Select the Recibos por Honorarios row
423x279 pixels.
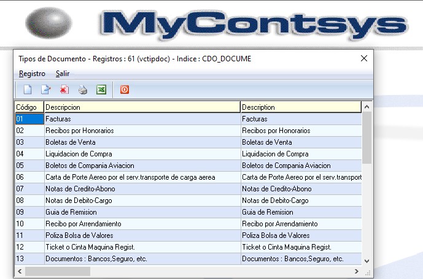click(x=141, y=131)
